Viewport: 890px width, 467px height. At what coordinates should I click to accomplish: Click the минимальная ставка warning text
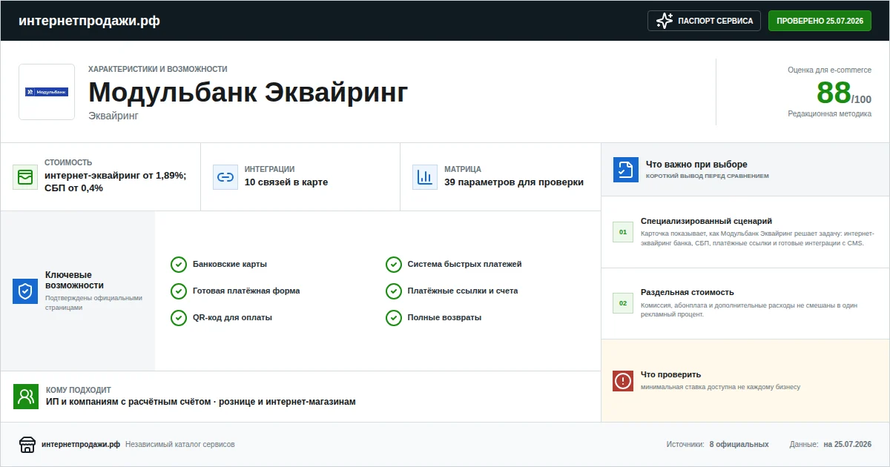(x=720, y=387)
